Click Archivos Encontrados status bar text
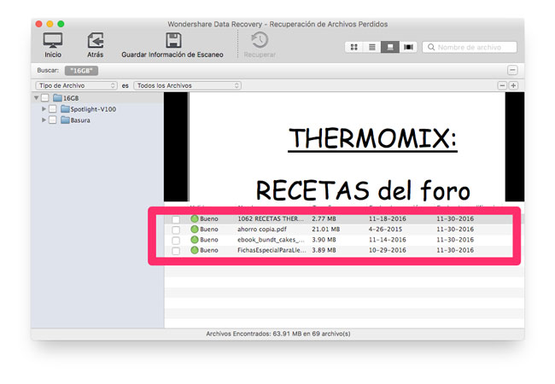Screen dimensions: 555x384 278,334
